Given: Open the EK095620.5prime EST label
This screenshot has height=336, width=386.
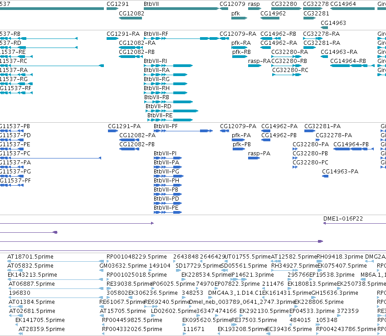Looking at the screenshot, I should 207,320.
